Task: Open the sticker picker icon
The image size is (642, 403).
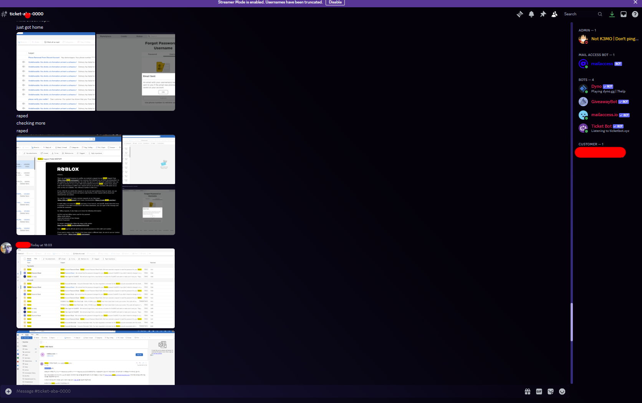Action: tap(551, 391)
